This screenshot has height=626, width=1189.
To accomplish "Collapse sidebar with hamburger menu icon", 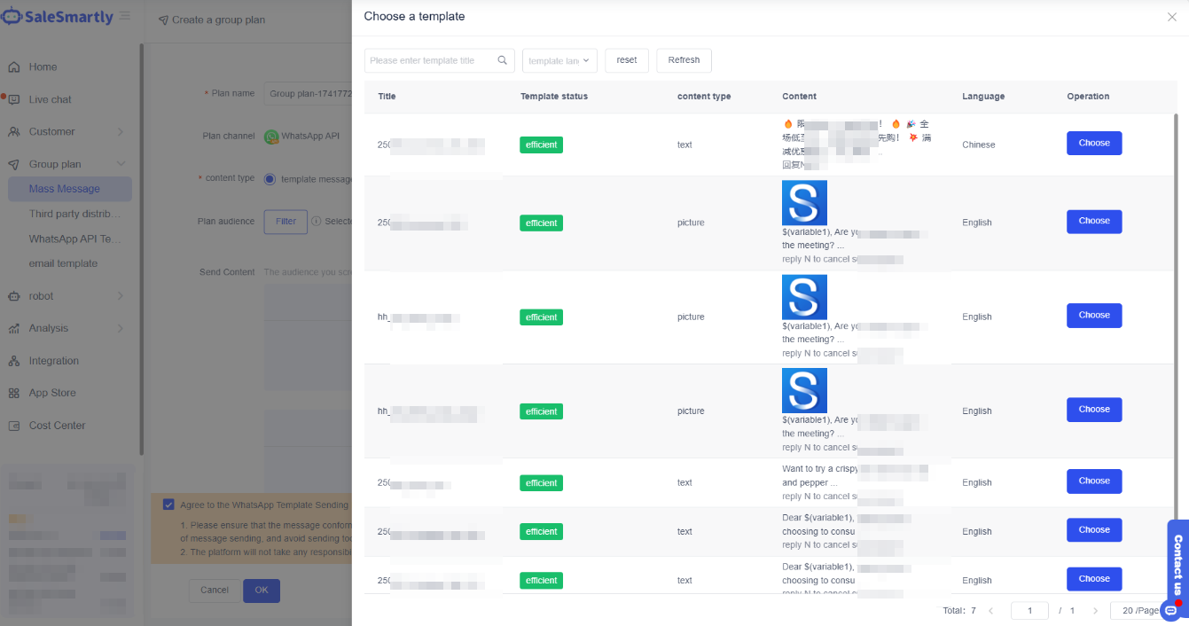I will (x=125, y=16).
